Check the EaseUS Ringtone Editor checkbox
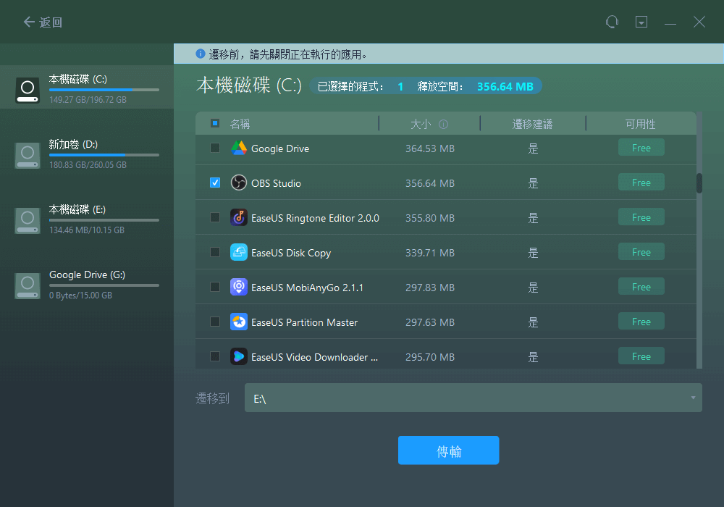 pos(215,217)
